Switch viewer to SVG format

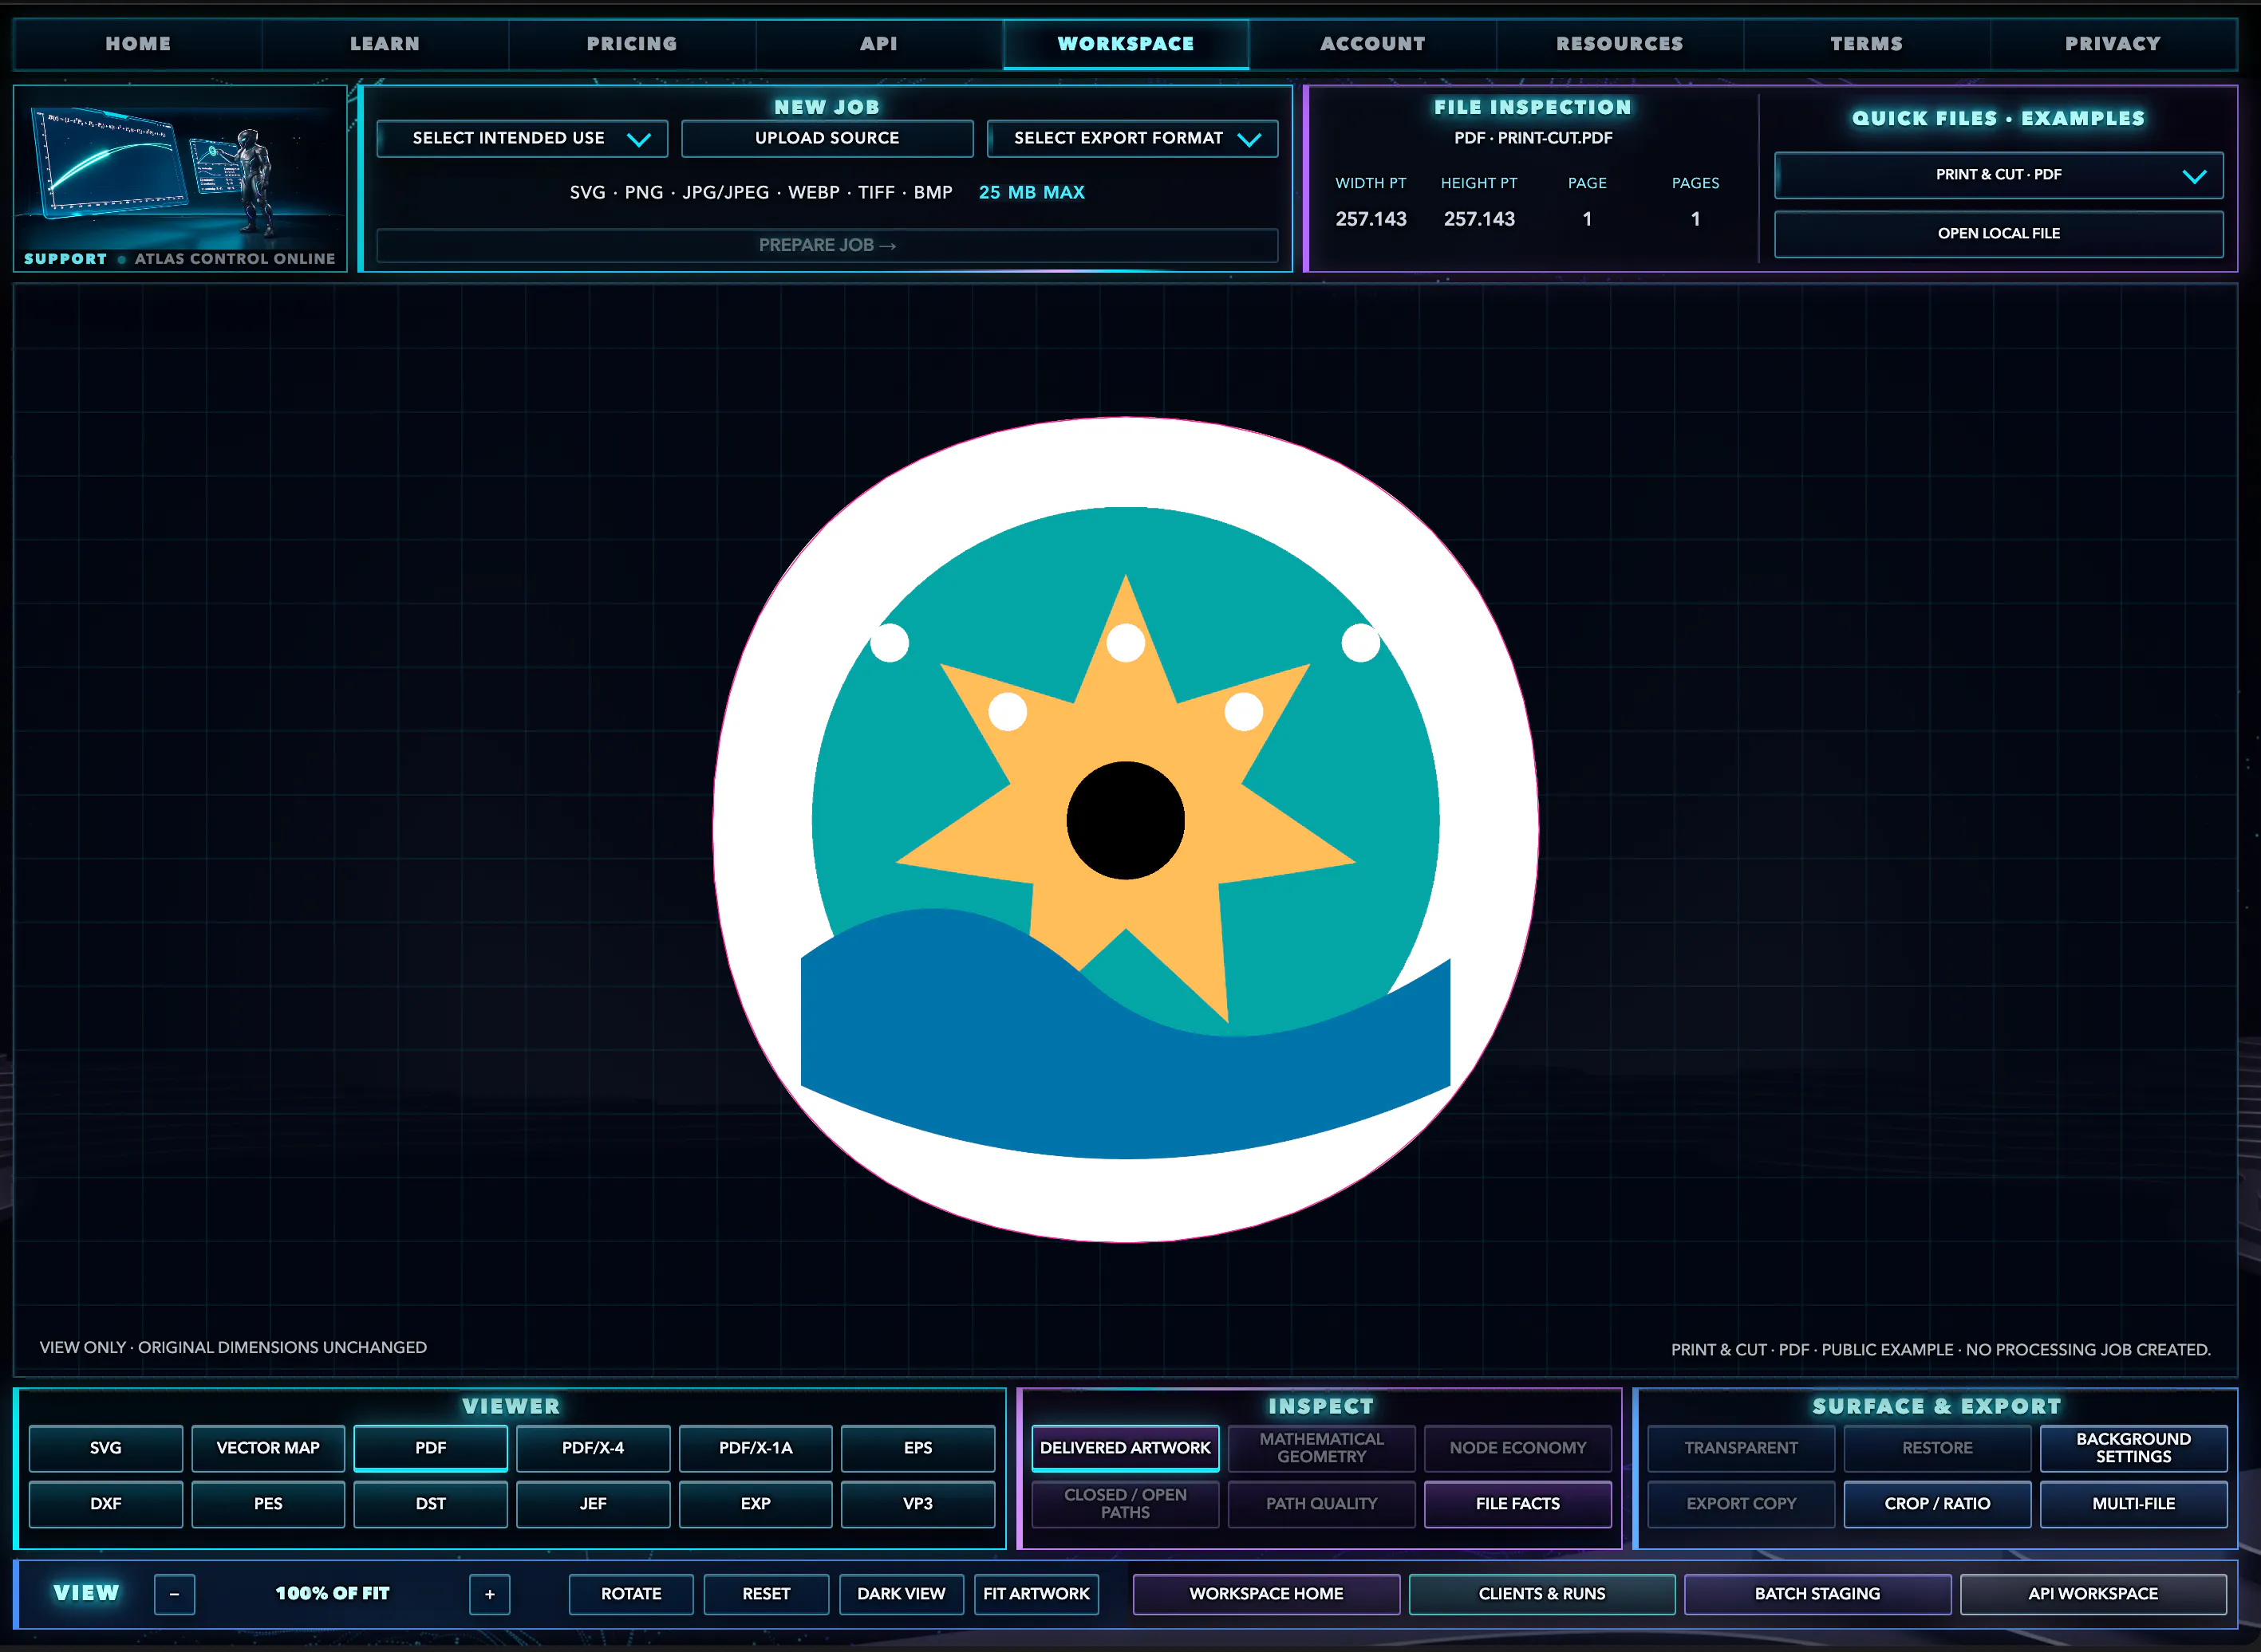click(106, 1448)
